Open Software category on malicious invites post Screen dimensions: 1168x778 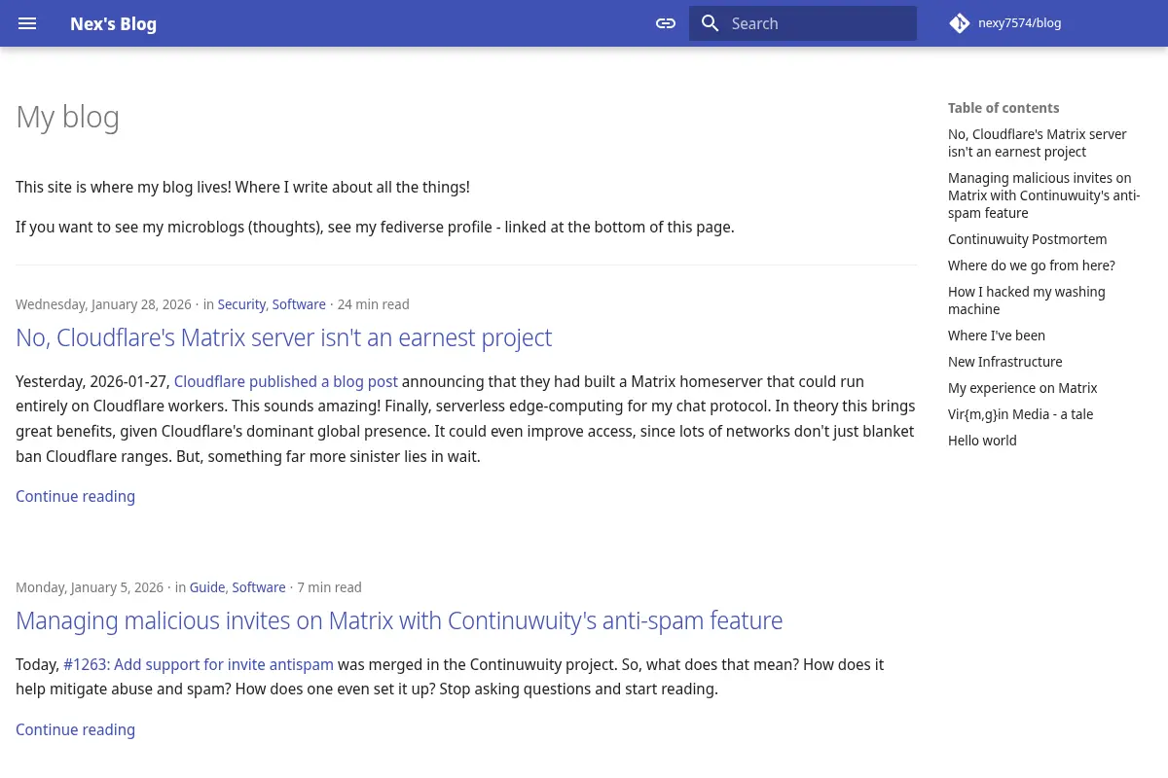click(x=259, y=587)
